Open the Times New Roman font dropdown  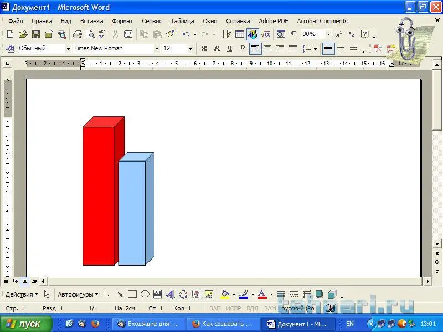pyautogui.click(x=157, y=49)
